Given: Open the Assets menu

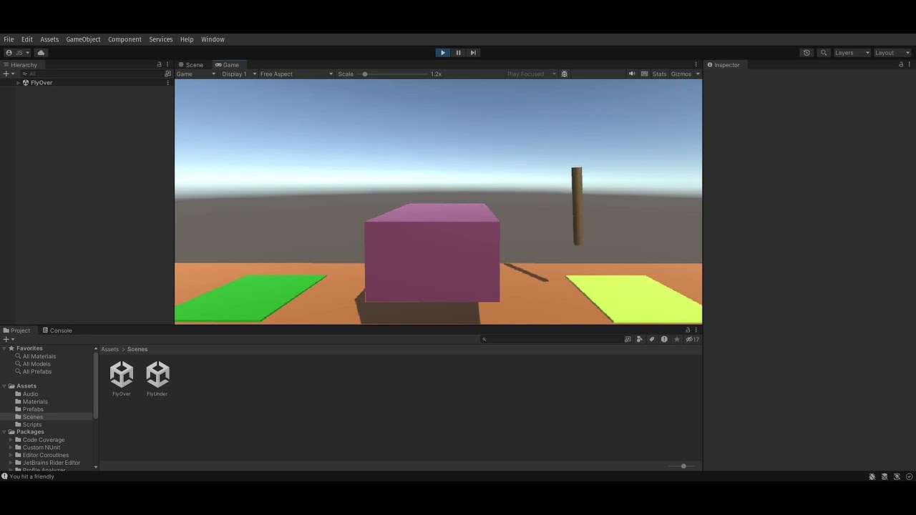Looking at the screenshot, I should click(49, 39).
